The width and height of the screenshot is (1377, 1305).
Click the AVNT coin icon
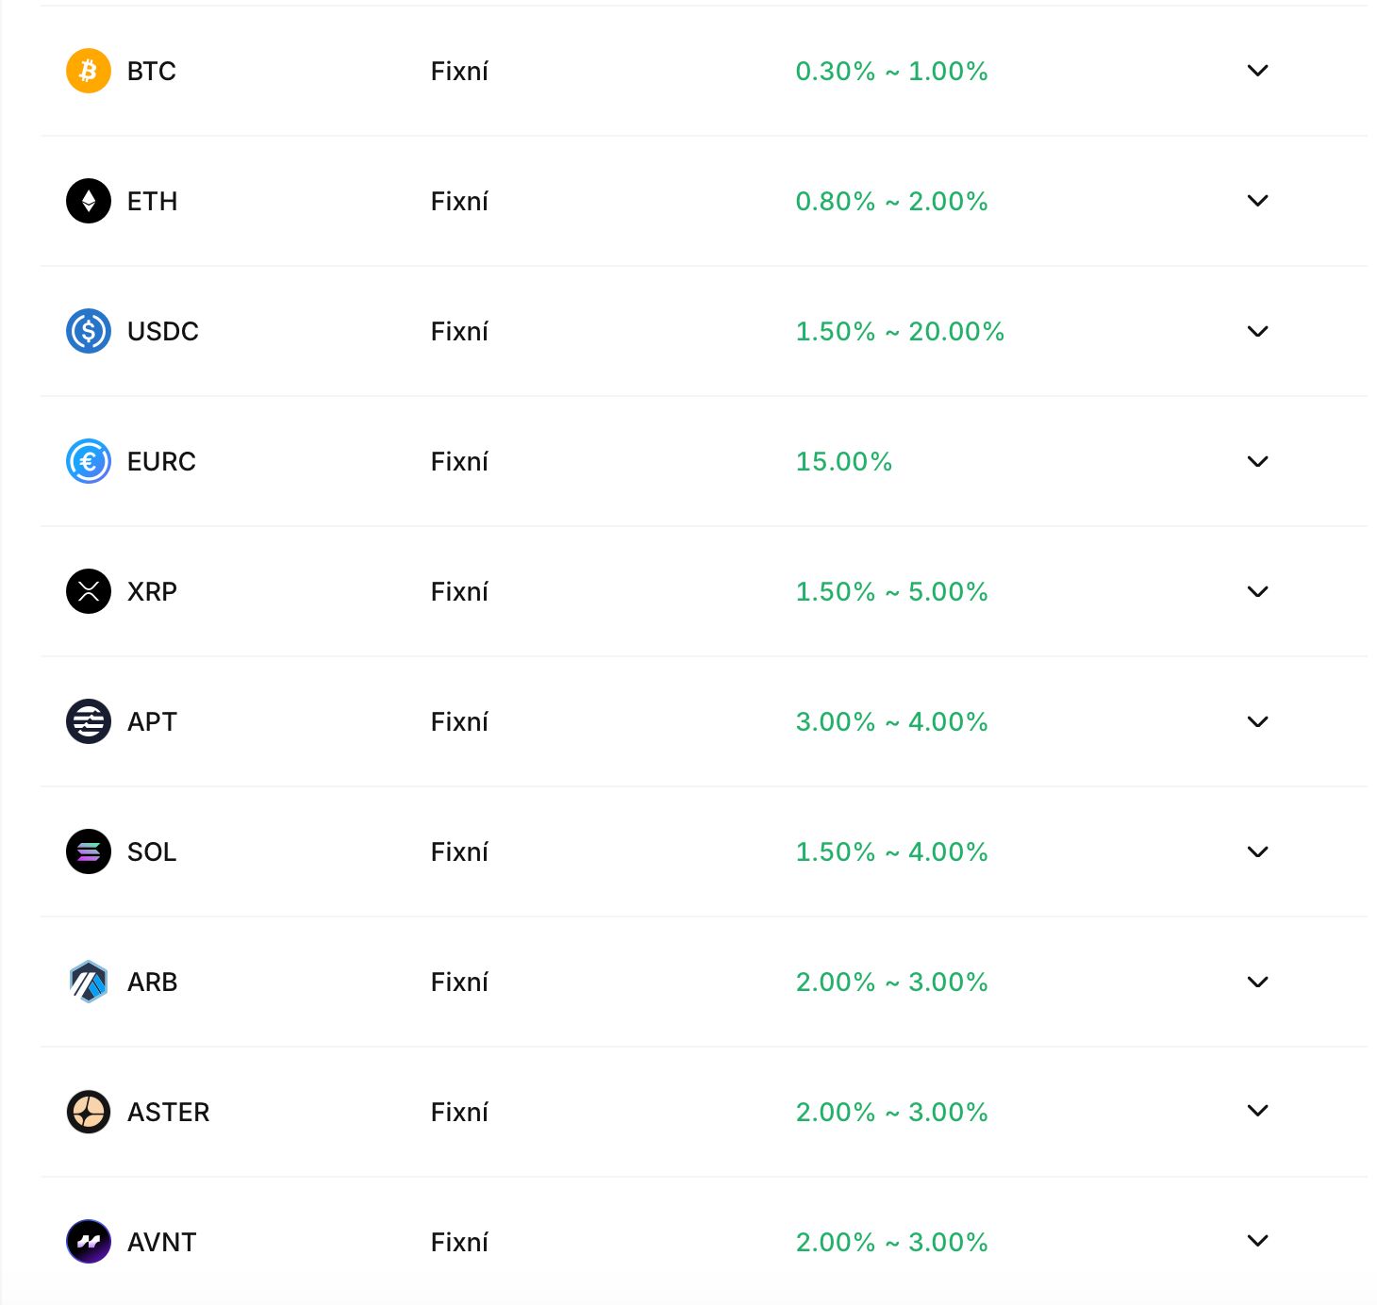[x=88, y=1242]
